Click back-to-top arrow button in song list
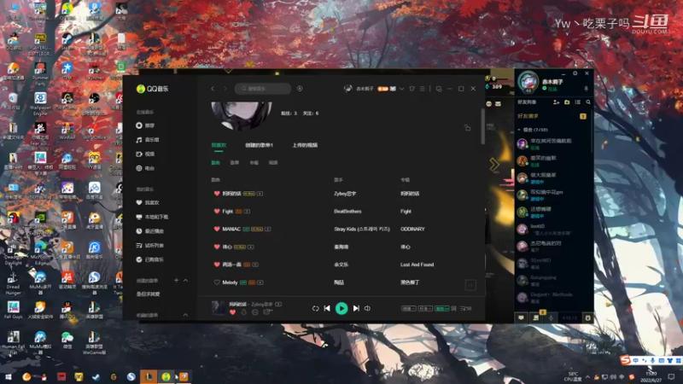Image resolution: width=683 pixels, height=384 pixels. pyautogui.click(x=470, y=285)
